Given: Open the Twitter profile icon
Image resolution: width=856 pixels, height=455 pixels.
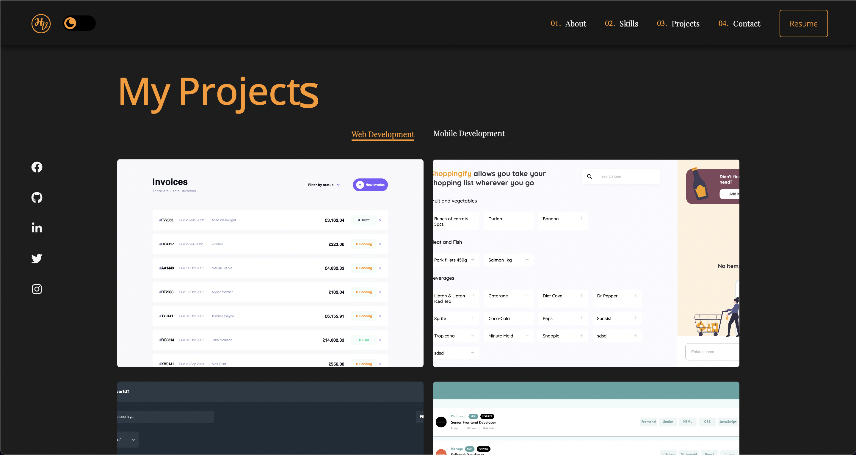Looking at the screenshot, I should point(37,258).
